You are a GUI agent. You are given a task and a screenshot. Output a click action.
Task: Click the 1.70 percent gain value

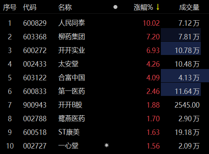(x=153, y=119)
